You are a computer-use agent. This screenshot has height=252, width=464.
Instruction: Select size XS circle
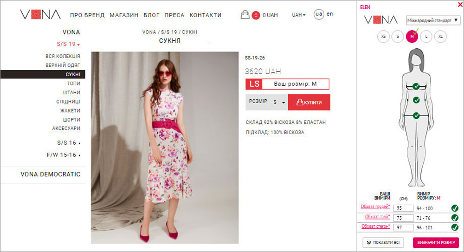[x=384, y=36]
